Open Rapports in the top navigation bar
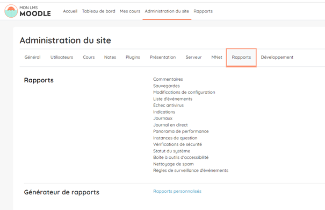The width and height of the screenshot is (325, 210). coord(203,11)
